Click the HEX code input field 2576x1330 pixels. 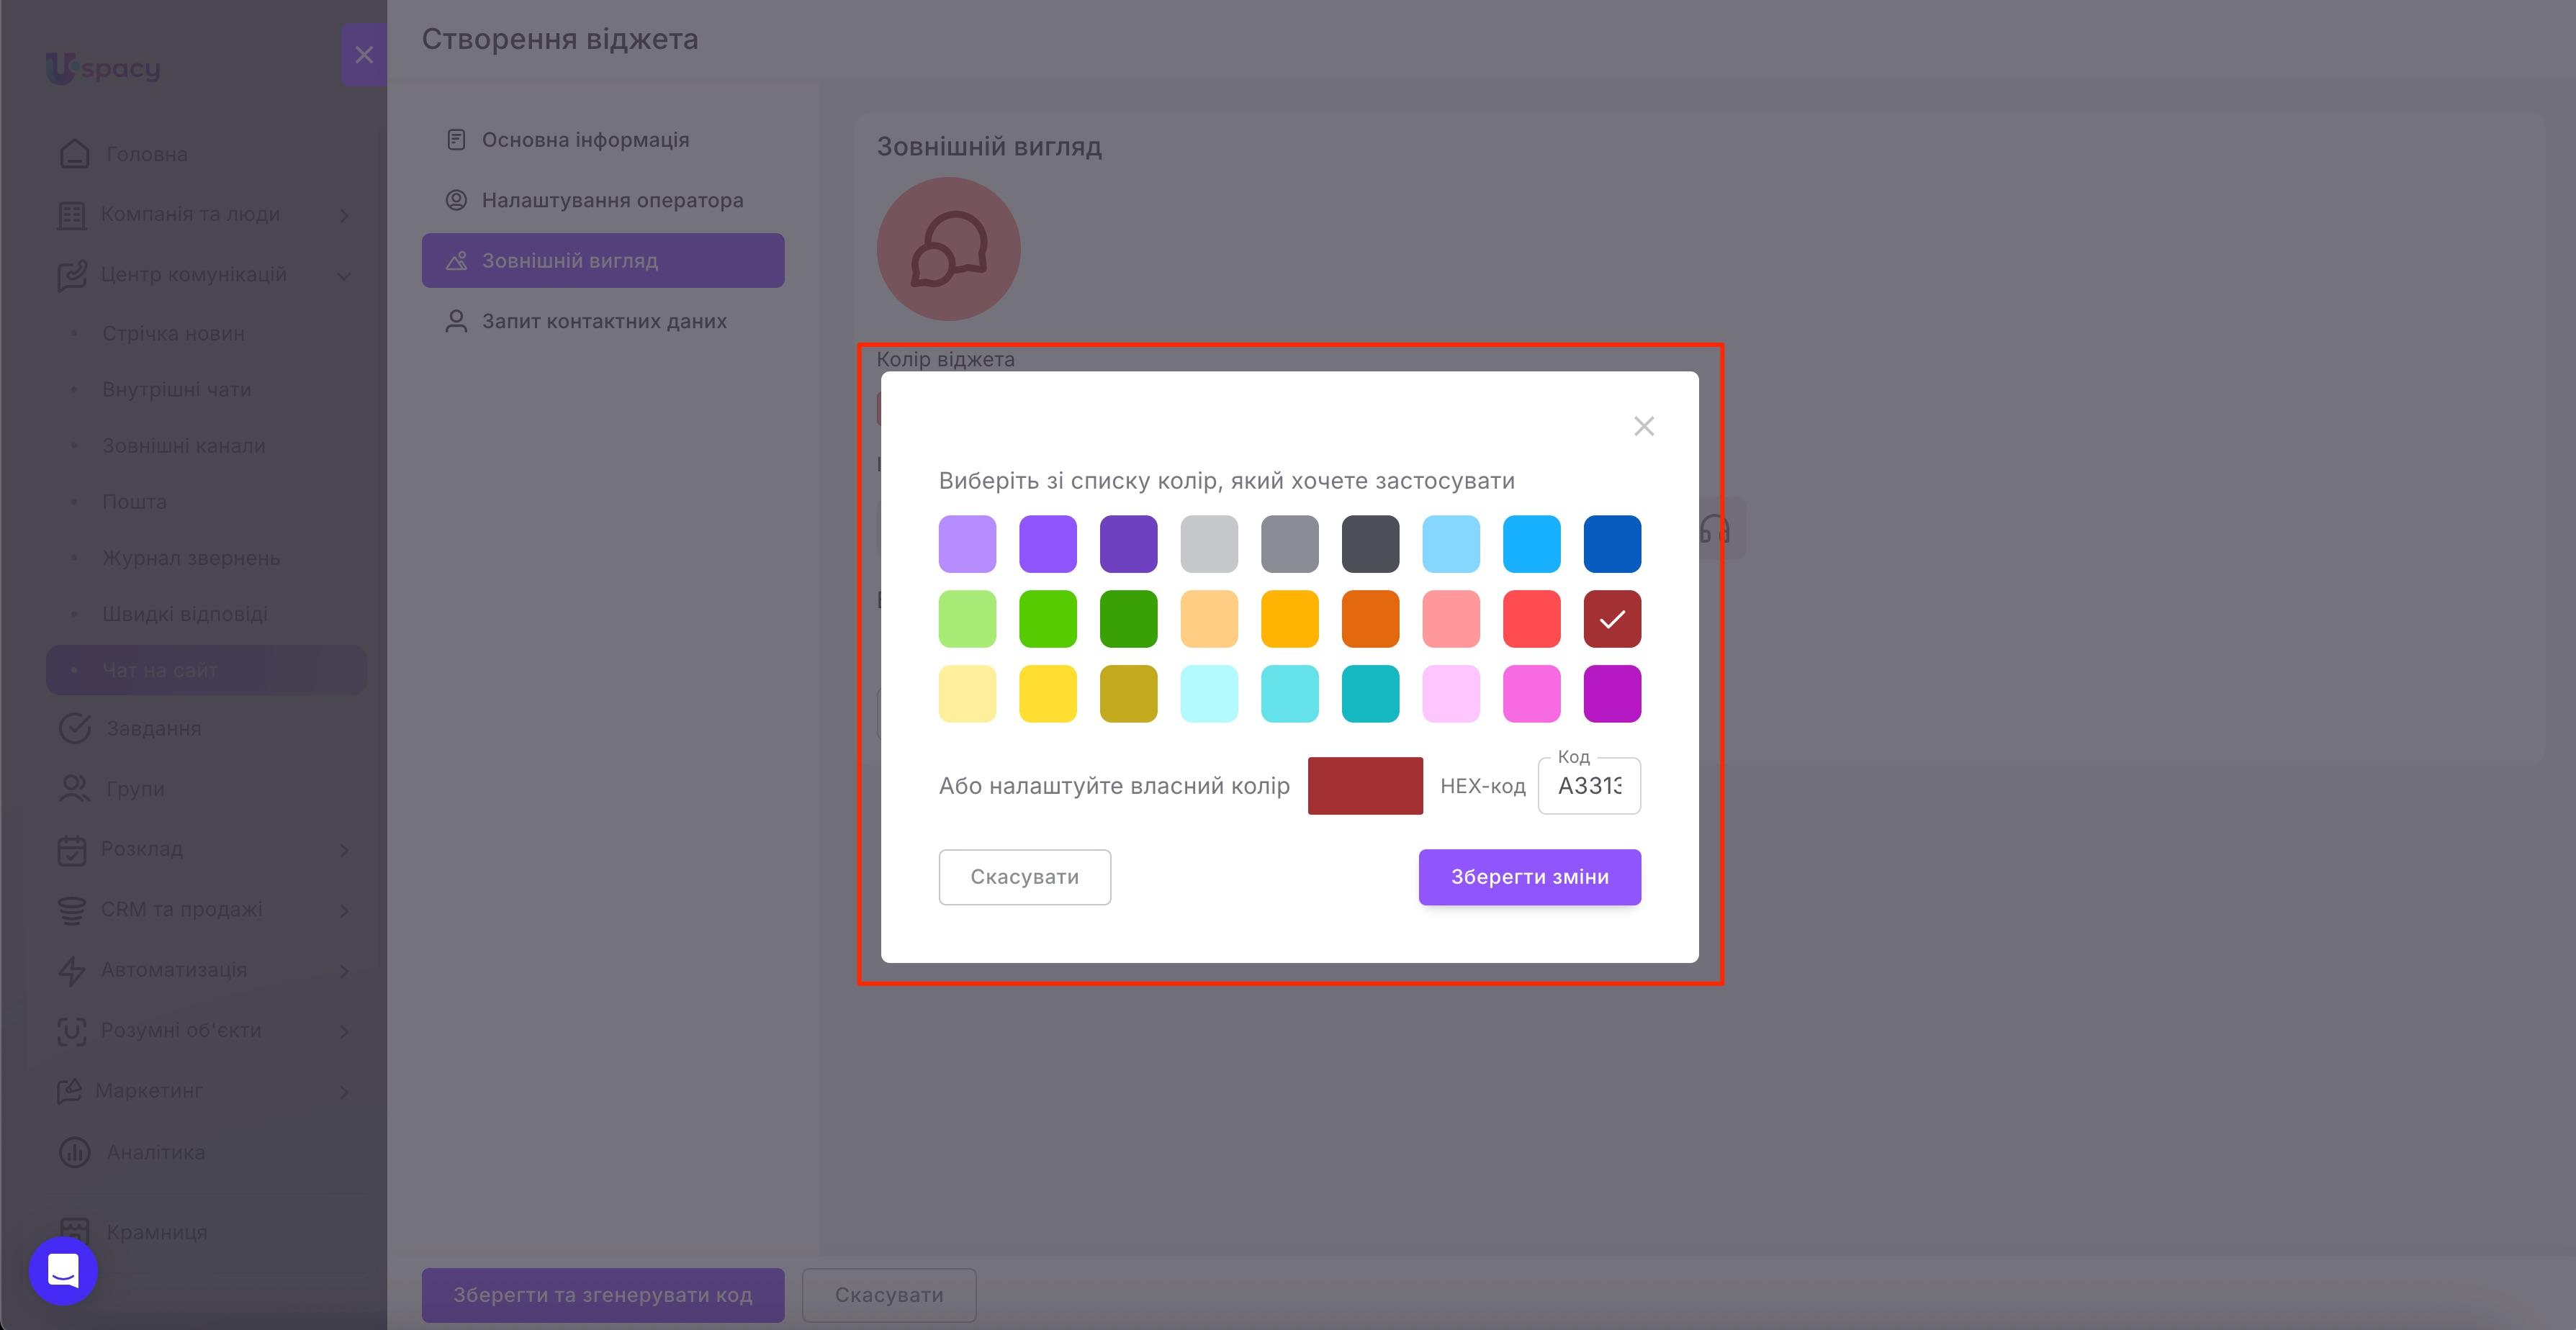click(1589, 786)
